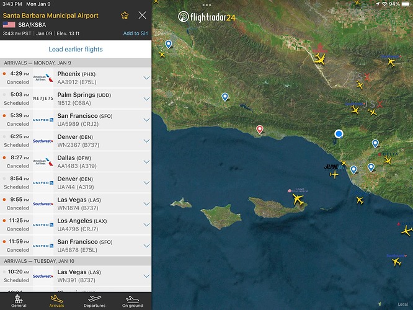Select blue airport pin northwest of Santa Barbara
The width and height of the screenshot is (413, 310).
(x=224, y=97)
